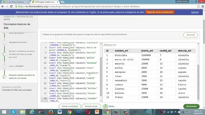Image resolution: width=205 pixels, height=115 pixels.
Task: Click the precio_art column header
Action: [147, 51]
